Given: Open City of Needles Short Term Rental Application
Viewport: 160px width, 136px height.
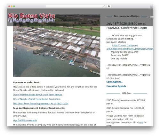Looking at the screenshot, I should [x=37, y=99].
